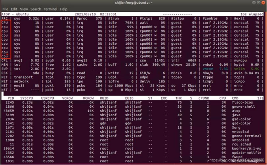
Task: Select the gnome-shell process row
Action: (132, 106)
